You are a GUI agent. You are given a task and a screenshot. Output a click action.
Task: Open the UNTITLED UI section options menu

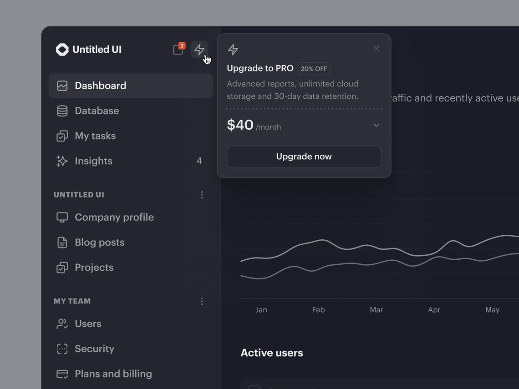202,195
